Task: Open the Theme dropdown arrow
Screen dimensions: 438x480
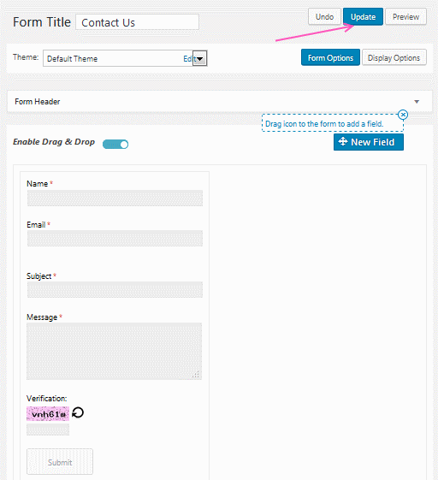Action: pos(199,58)
